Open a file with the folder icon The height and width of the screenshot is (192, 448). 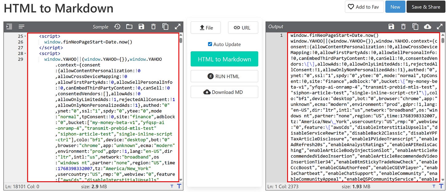[129, 27]
